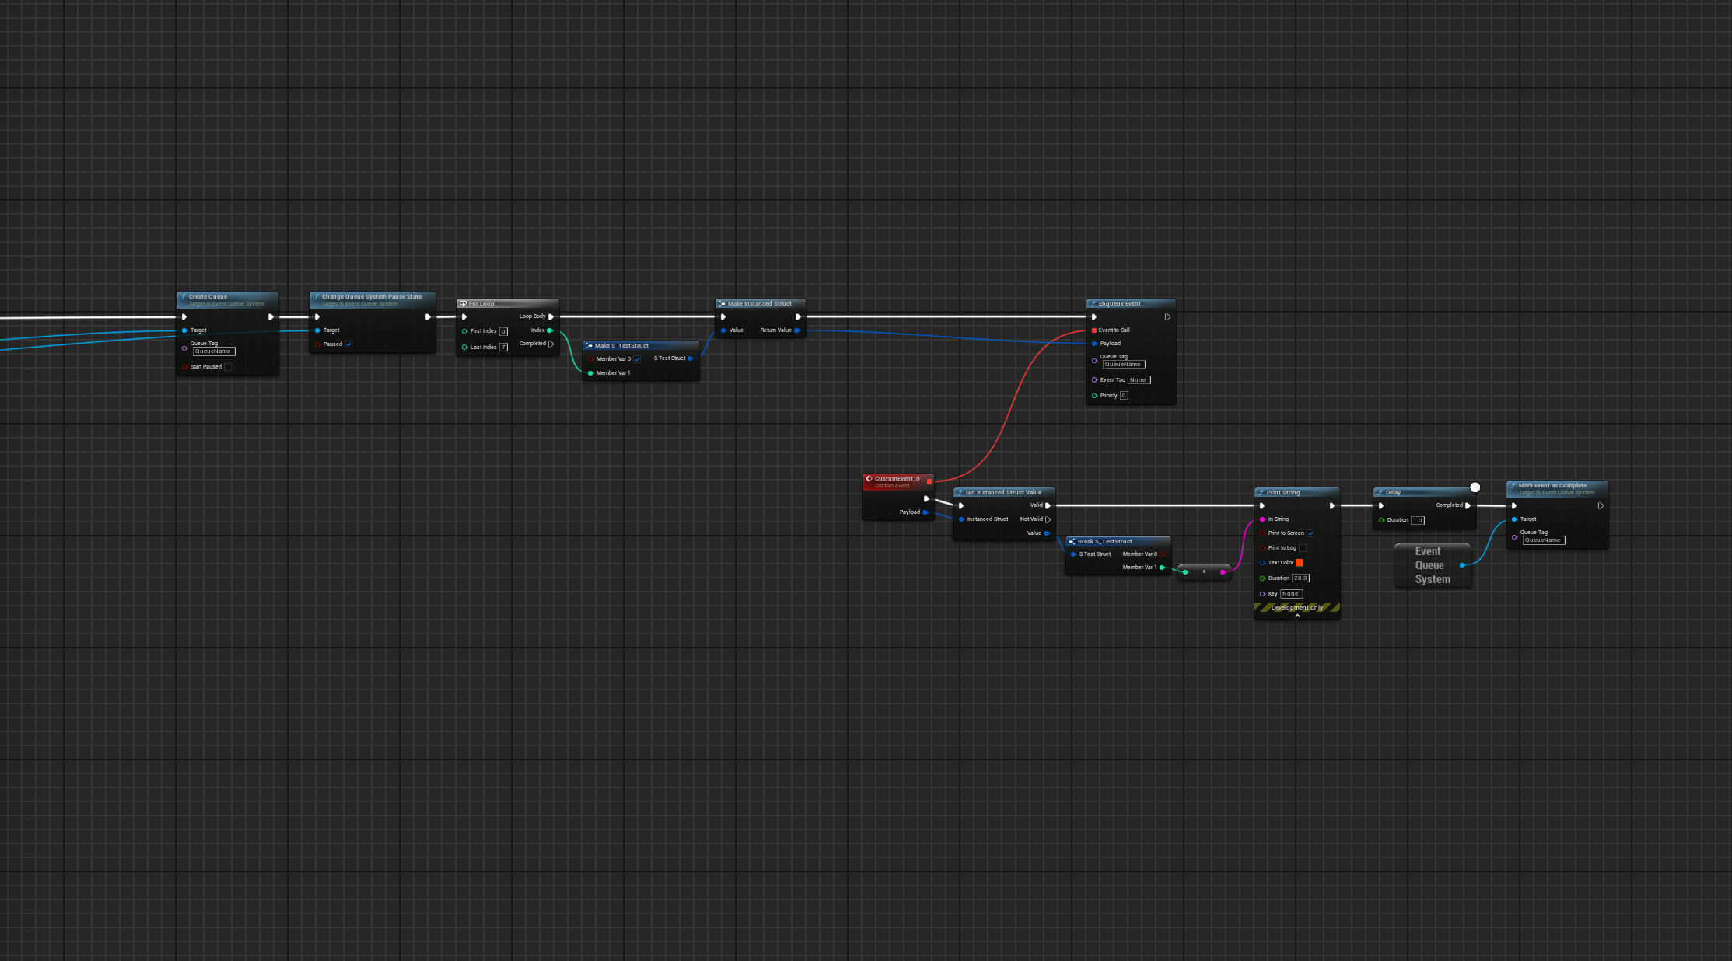This screenshot has width=1732, height=961.
Task: Click Enqueue Event's output exec pin
Action: coord(1167,317)
